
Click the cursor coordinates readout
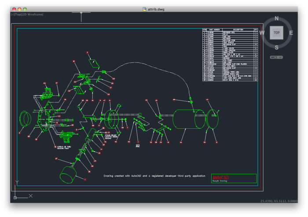279,201
